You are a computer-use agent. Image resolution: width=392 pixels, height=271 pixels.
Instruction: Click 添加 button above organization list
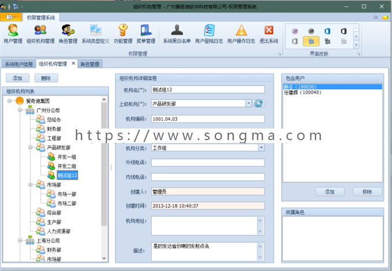(x=17, y=78)
